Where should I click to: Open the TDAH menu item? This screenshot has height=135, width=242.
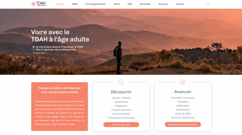tap(75, 4)
